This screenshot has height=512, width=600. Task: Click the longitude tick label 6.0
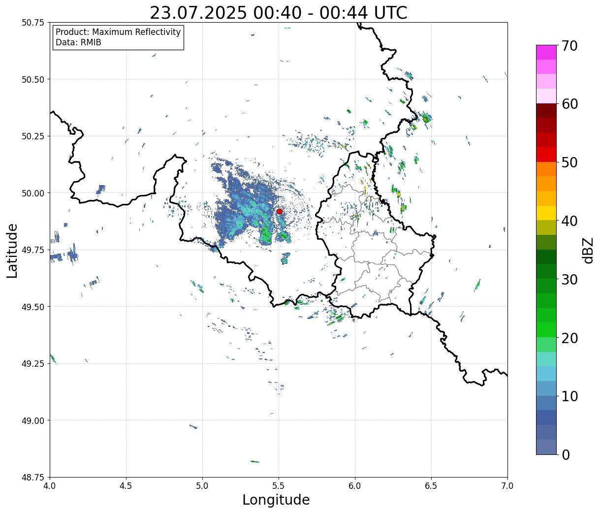coord(355,486)
